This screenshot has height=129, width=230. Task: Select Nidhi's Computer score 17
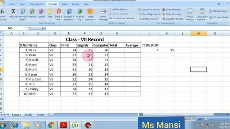(101, 94)
